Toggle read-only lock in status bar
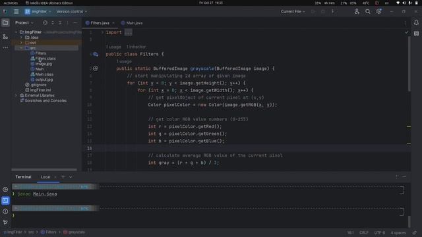 (x=415, y=232)
